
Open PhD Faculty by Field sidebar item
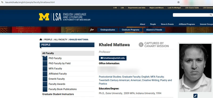(59, 63)
